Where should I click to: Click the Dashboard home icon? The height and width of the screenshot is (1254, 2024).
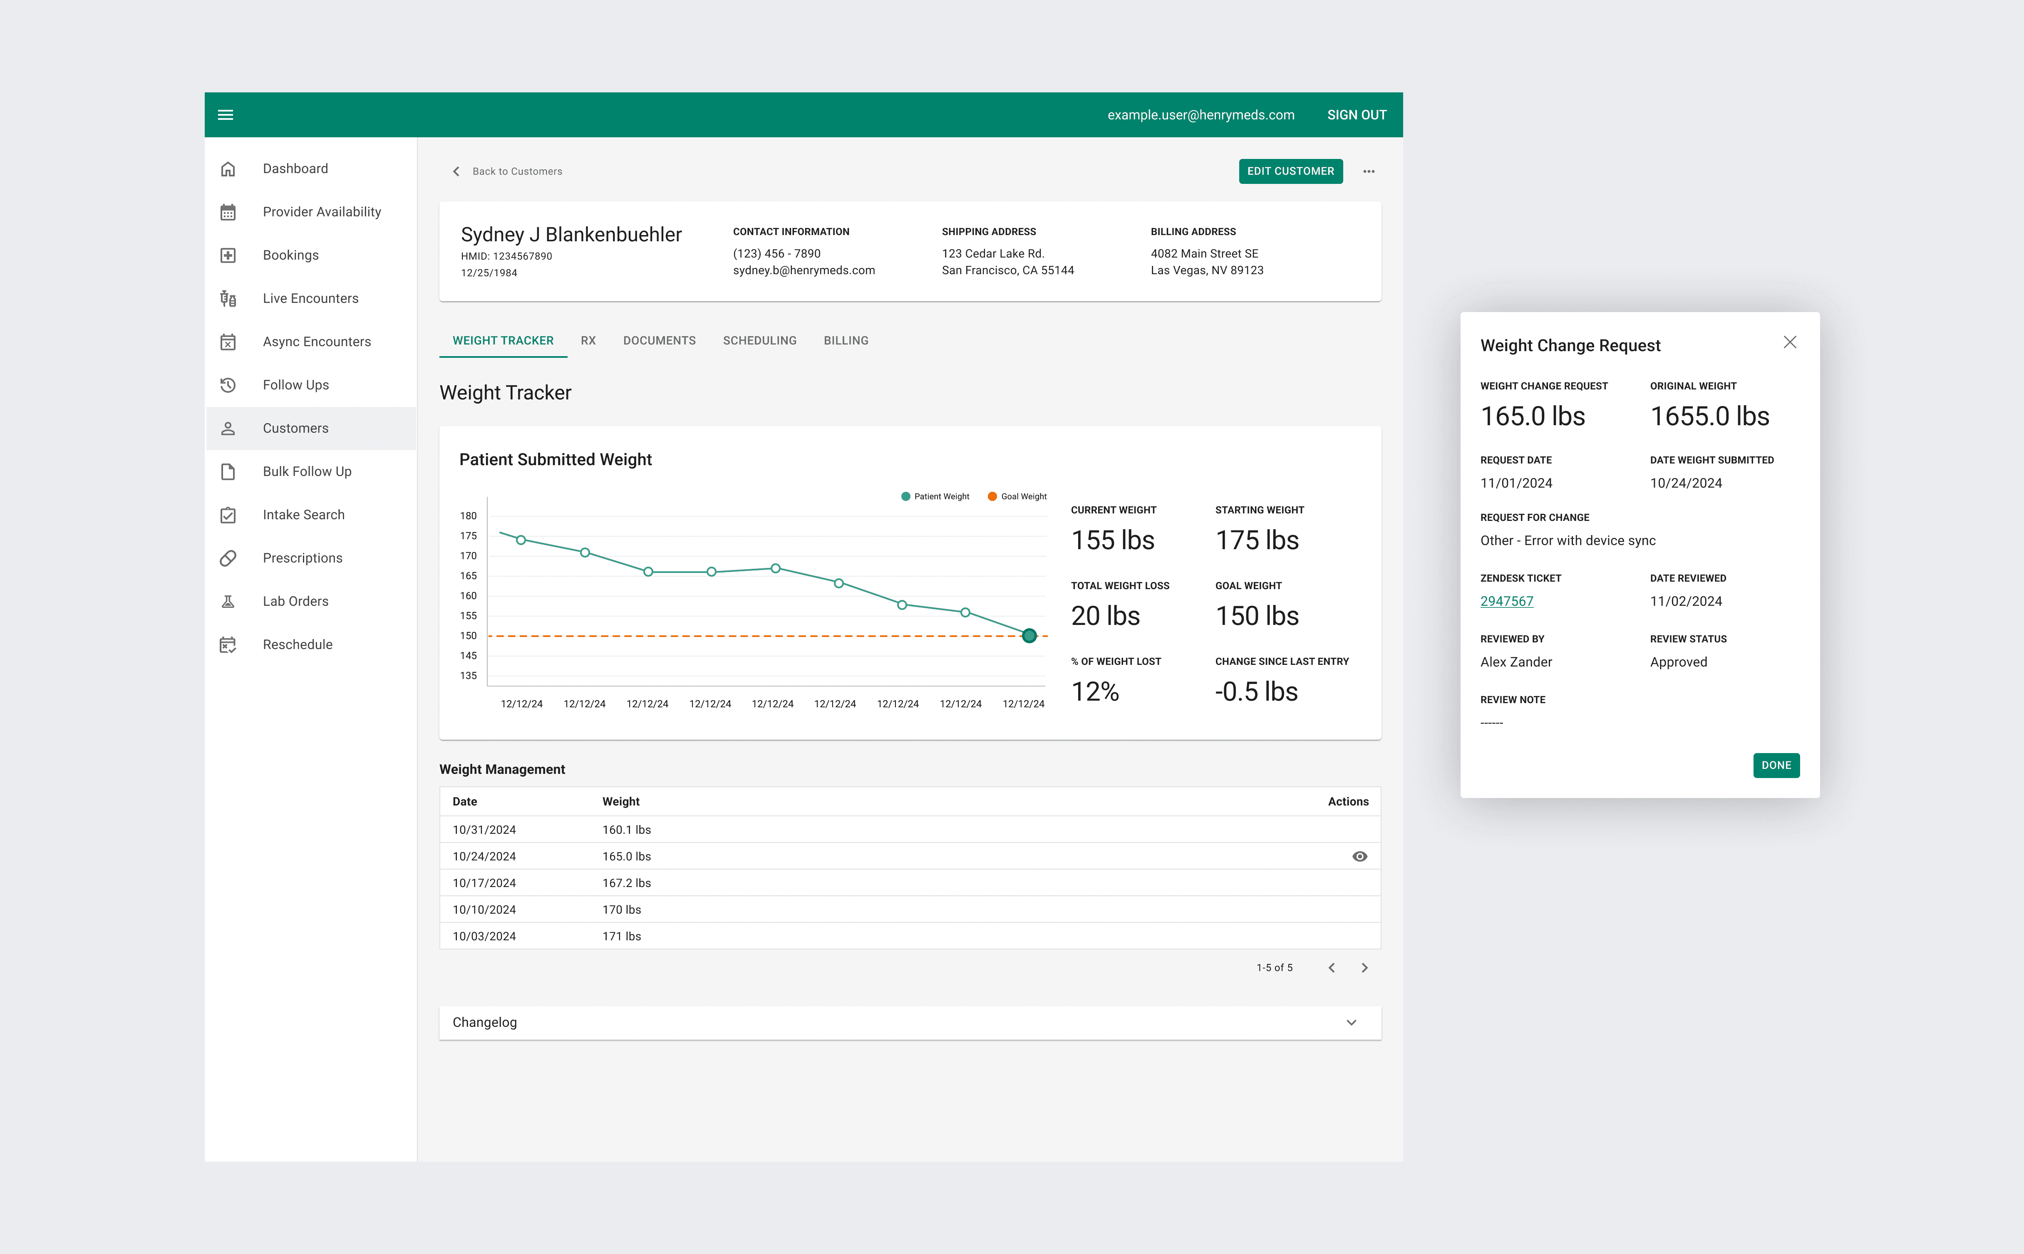228,169
